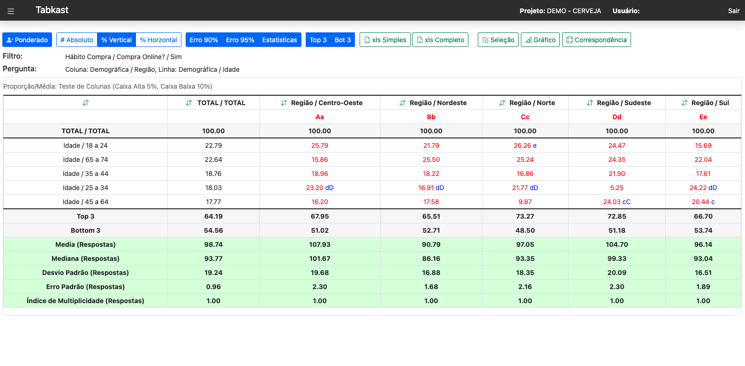Select the % Vertical view
The height and width of the screenshot is (366, 745).
tap(116, 40)
